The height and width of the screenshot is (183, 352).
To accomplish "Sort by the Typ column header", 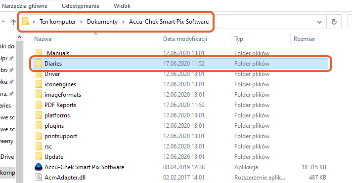I will point(239,39).
